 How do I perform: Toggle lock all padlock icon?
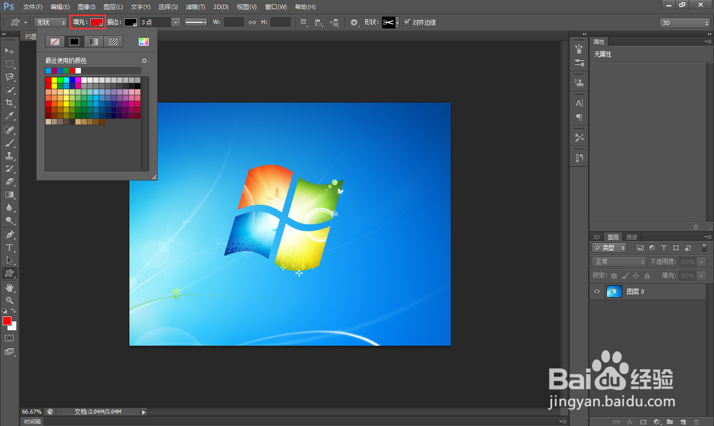(x=647, y=276)
